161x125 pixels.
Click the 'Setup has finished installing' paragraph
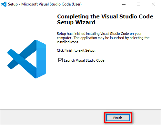(x=103, y=38)
